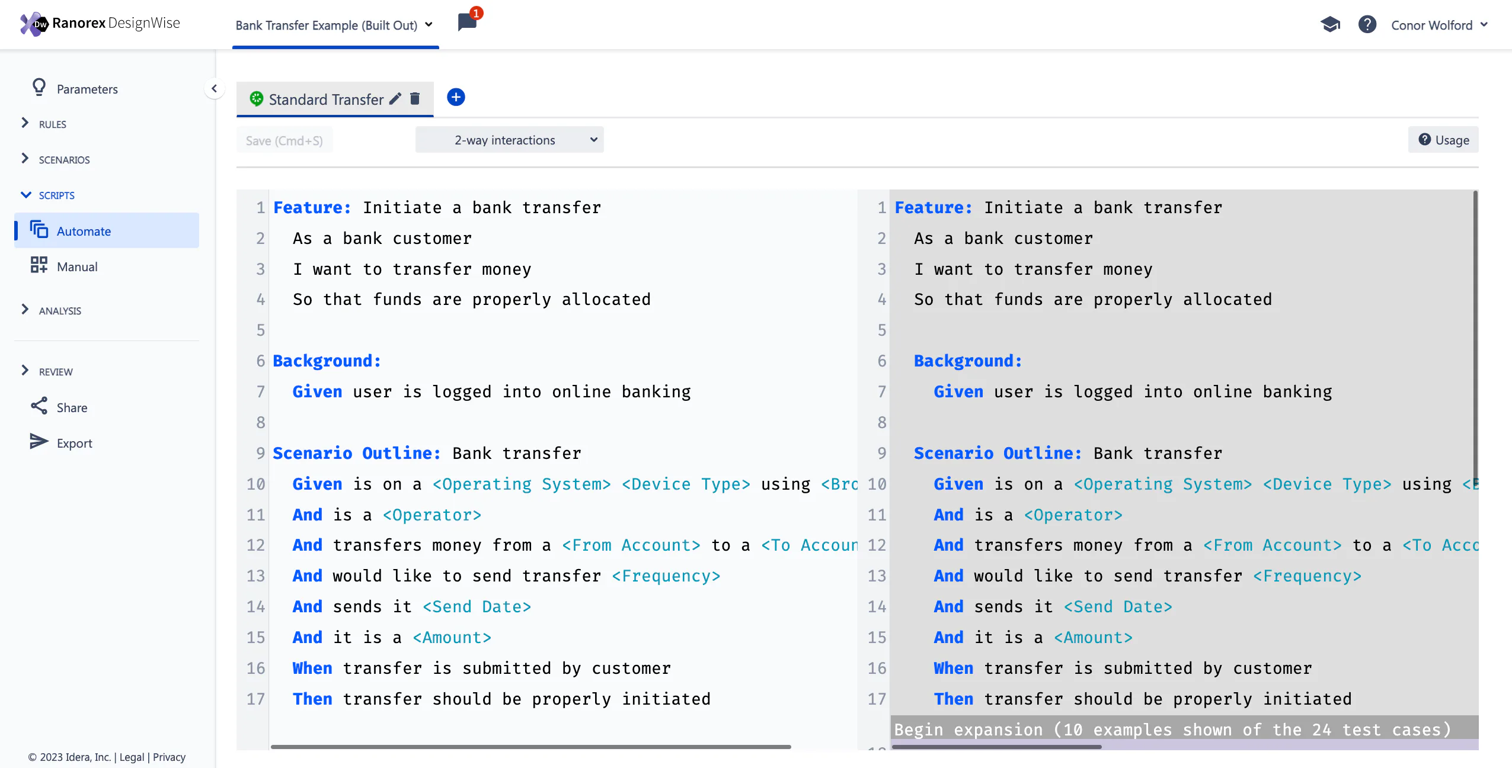Viewport: 1512px width, 768px height.
Task: Click 'Background:' keyword in left editor
Action: (x=327, y=361)
